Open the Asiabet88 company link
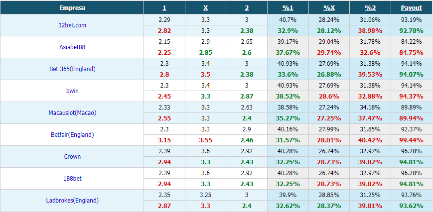The width and height of the screenshot is (433, 212). tap(72, 47)
